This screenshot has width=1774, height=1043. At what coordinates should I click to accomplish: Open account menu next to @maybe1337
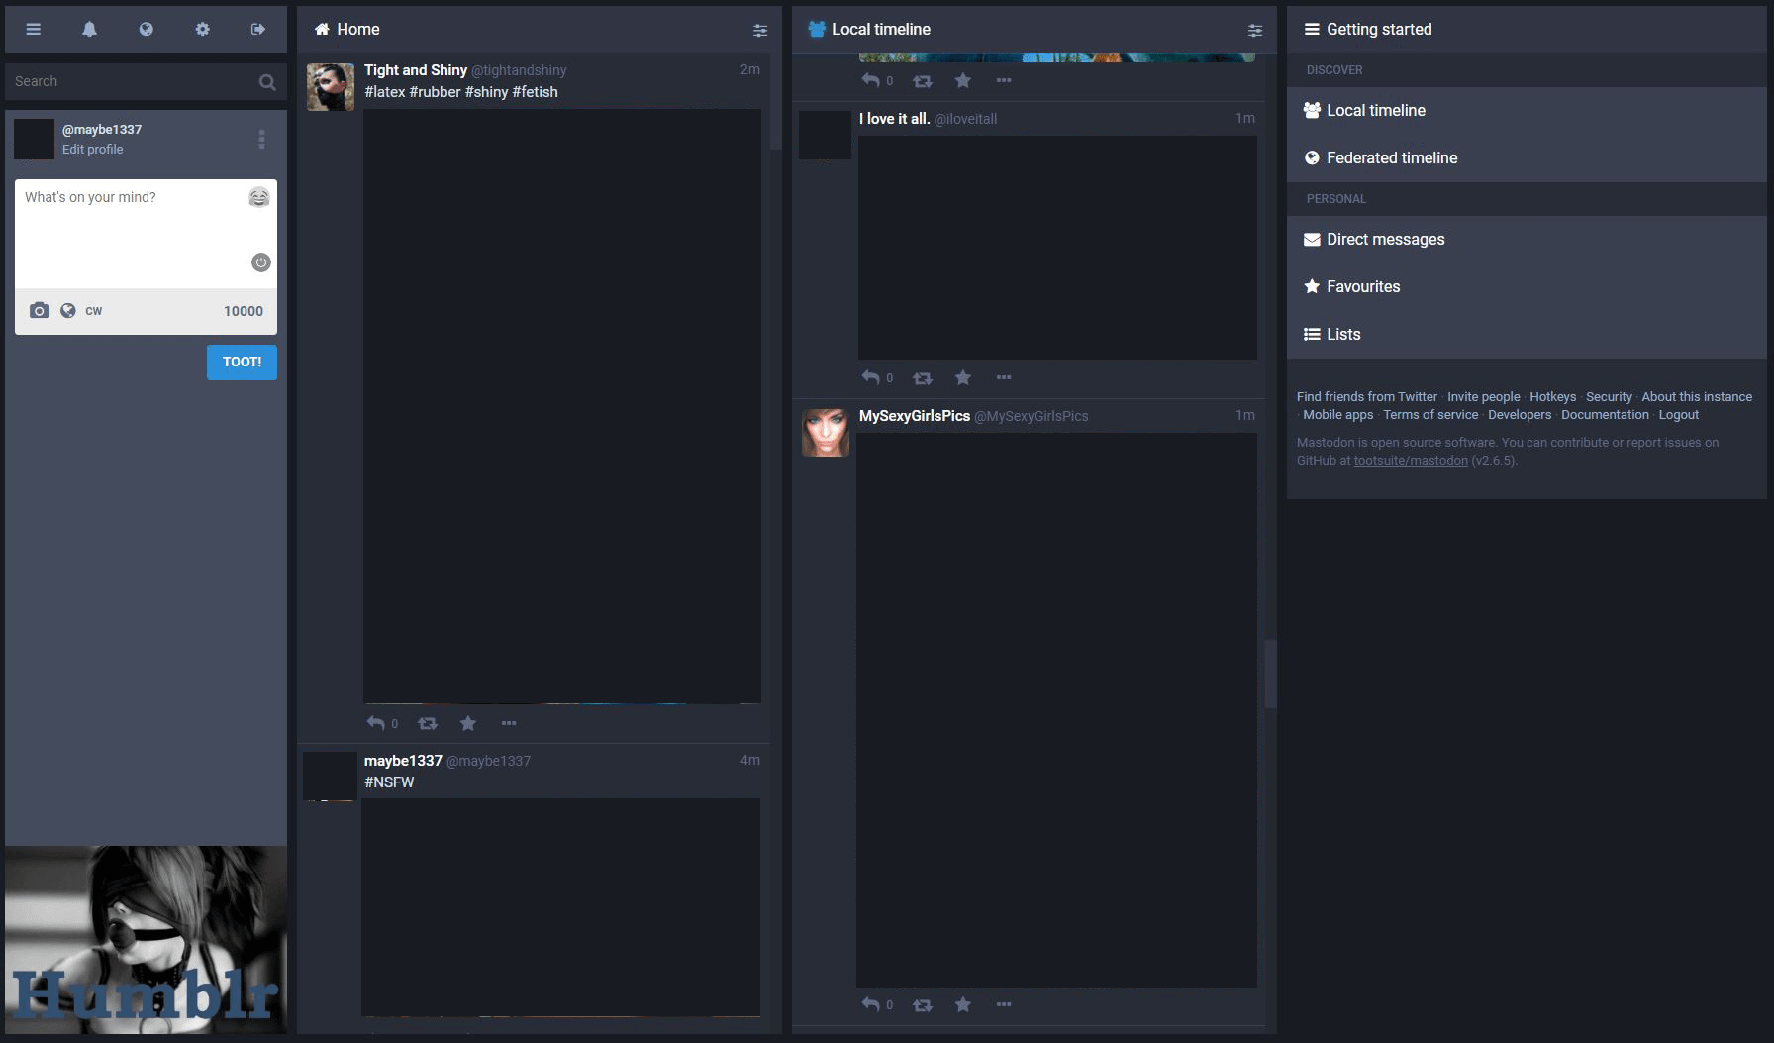tap(261, 140)
